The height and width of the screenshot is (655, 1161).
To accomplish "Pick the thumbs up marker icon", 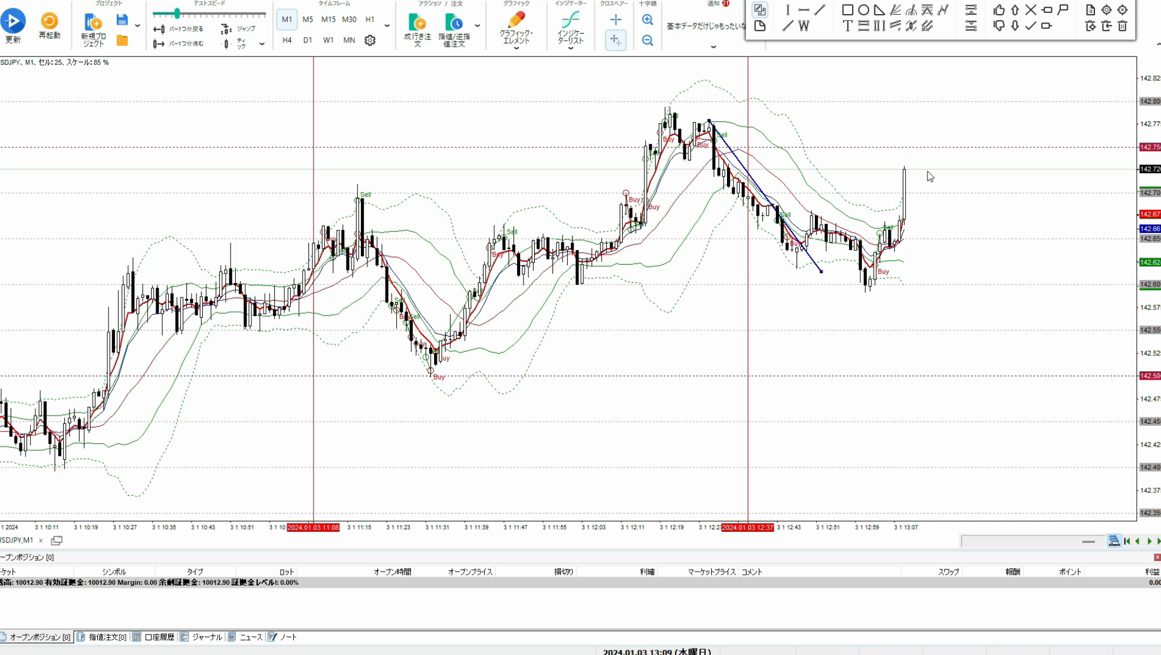I will pyautogui.click(x=999, y=10).
